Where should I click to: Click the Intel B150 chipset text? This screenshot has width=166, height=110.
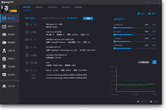91,50
